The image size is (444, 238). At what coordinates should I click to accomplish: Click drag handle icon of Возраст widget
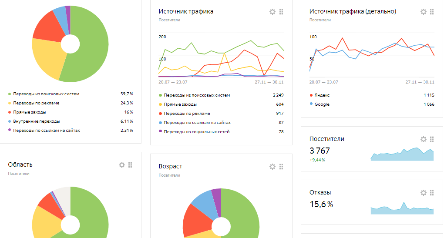coord(281,167)
